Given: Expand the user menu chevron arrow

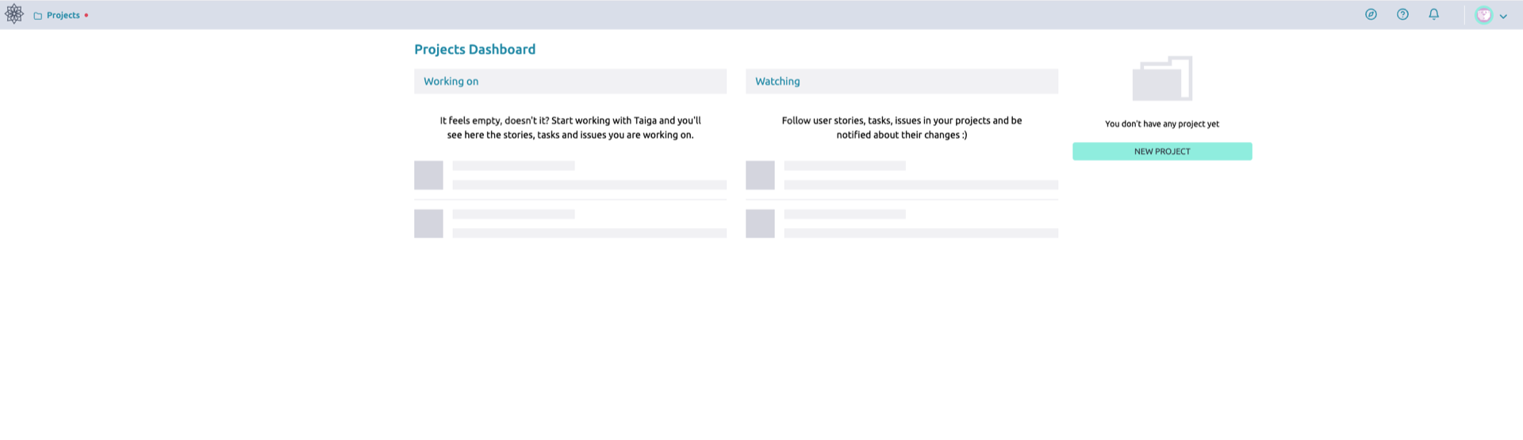Looking at the screenshot, I should point(1503,16).
